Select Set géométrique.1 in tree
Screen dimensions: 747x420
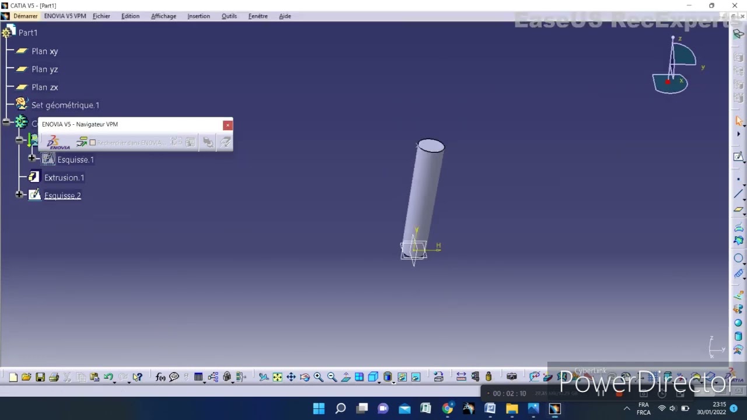point(65,106)
